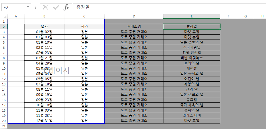
Task: Select column B header
Action: point(44,16)
